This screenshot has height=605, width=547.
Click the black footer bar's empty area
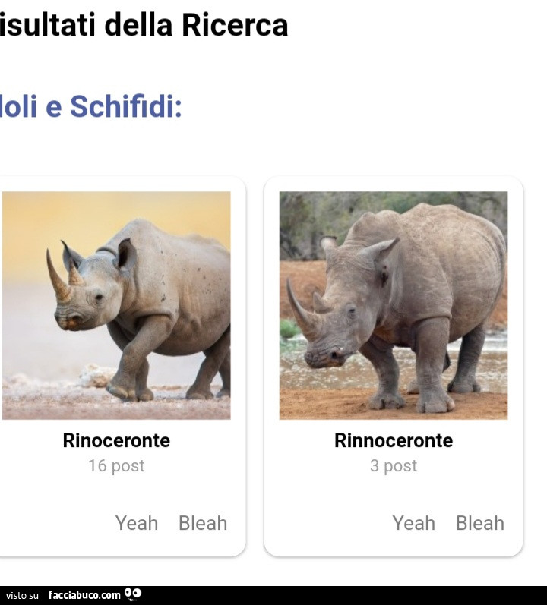click(x=342, y=595)
